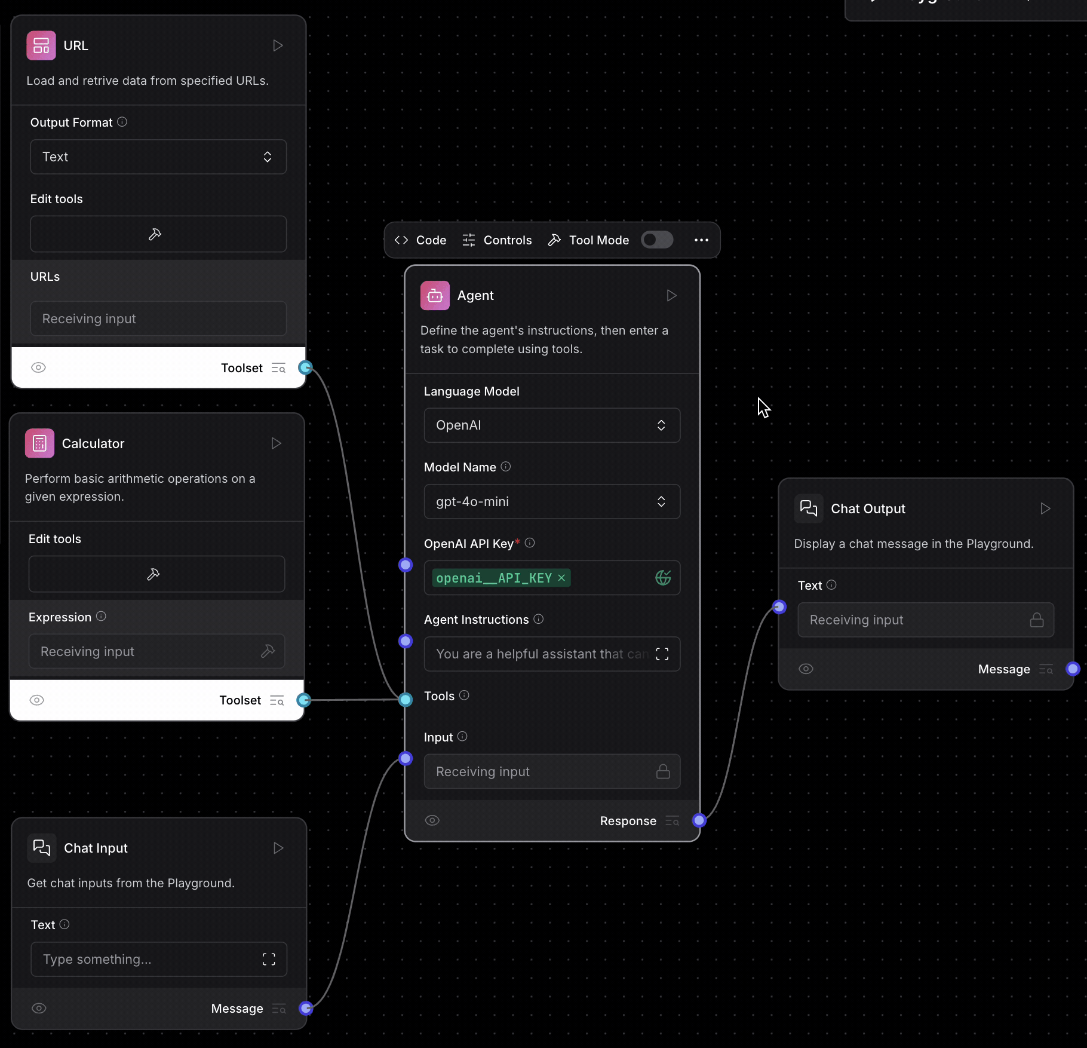Remove the openai__API_KEY variable tag
This screenshot has width=1087, height=1048.
561,578
